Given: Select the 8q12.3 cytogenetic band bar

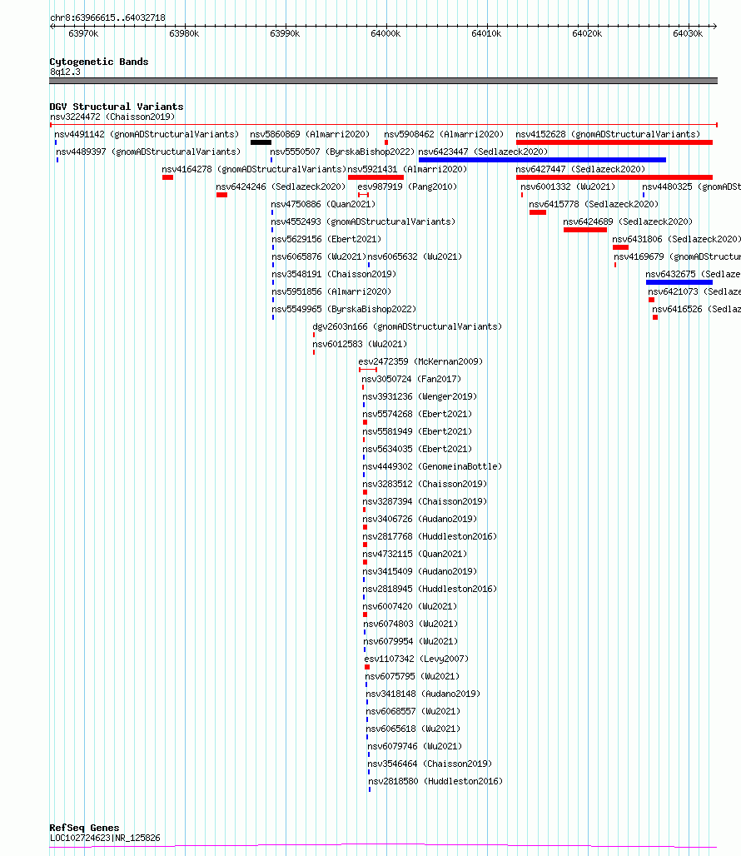Looking at the screenshot, I should point(383,81).
